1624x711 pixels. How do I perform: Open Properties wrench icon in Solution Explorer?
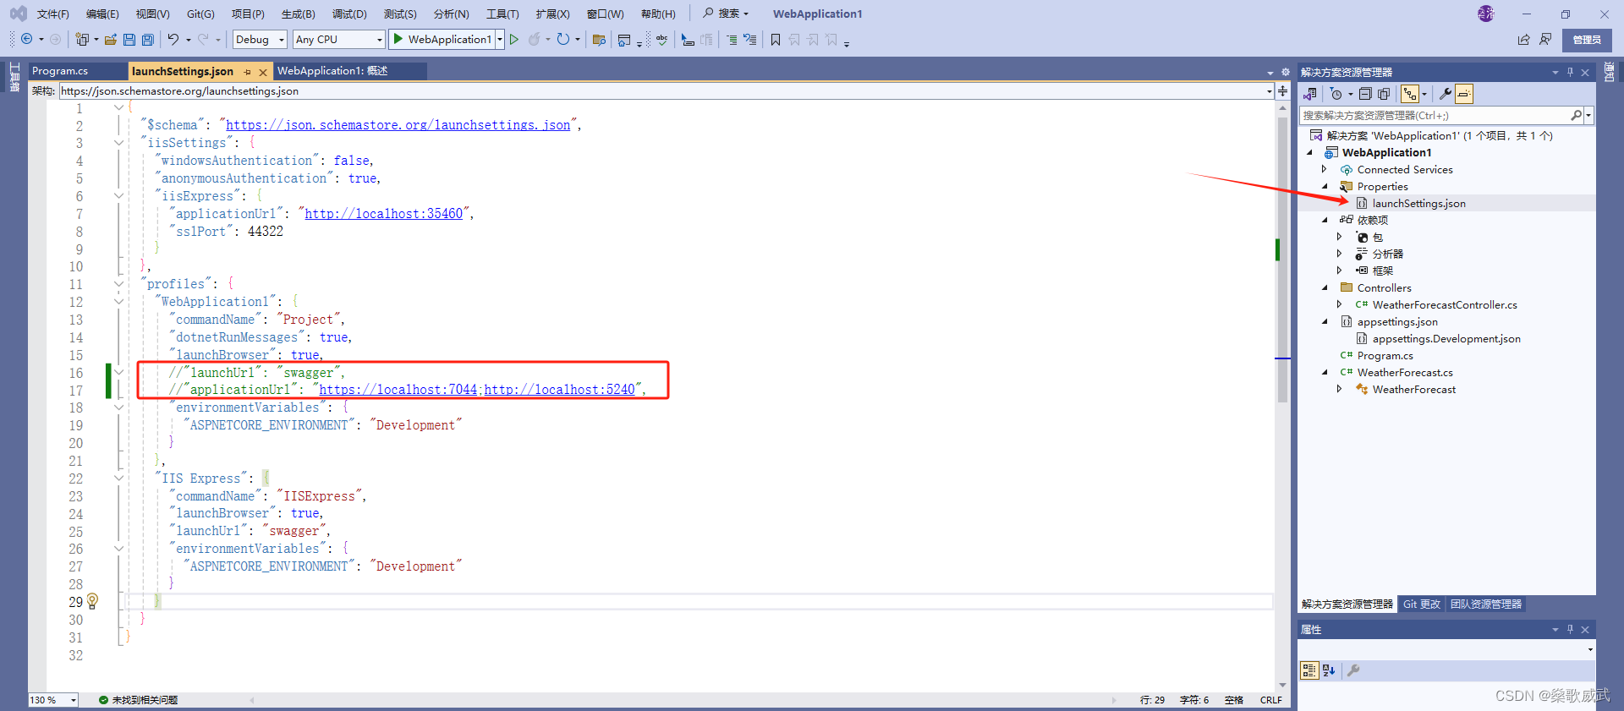(1446, 94)
